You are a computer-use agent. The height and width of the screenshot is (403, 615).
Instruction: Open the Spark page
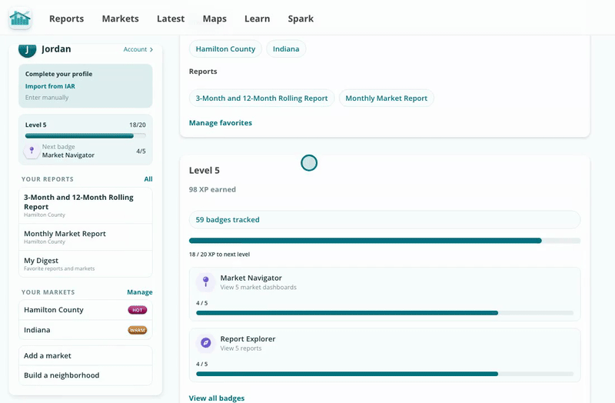(x=301, y=18)
